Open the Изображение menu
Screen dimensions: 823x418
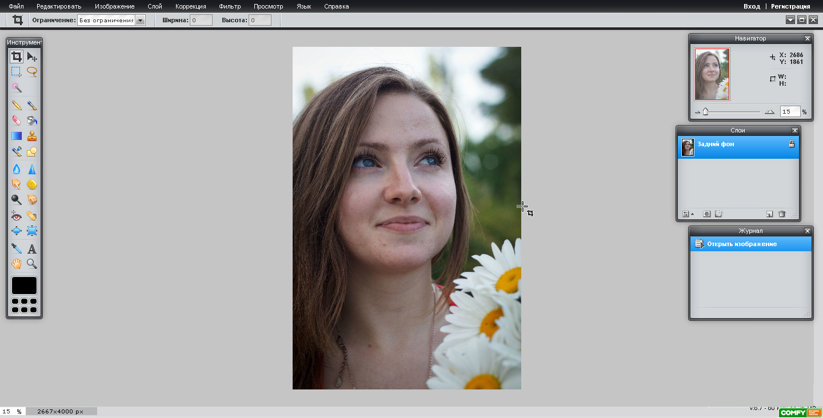pyautogui.click(x=114, y=6)
